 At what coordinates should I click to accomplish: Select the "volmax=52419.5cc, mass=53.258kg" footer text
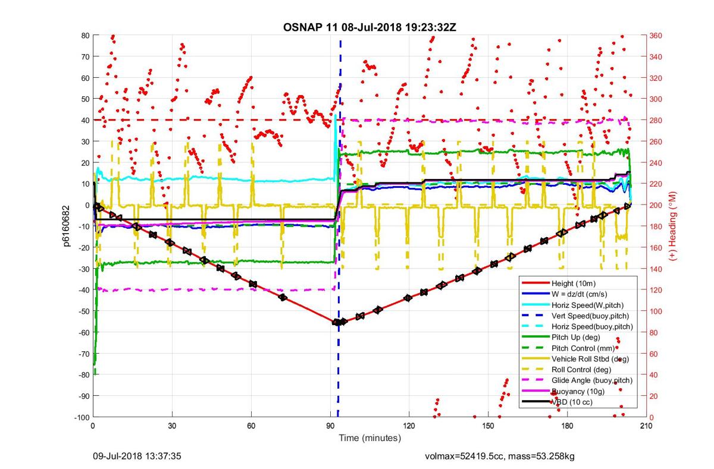point(500,457)
